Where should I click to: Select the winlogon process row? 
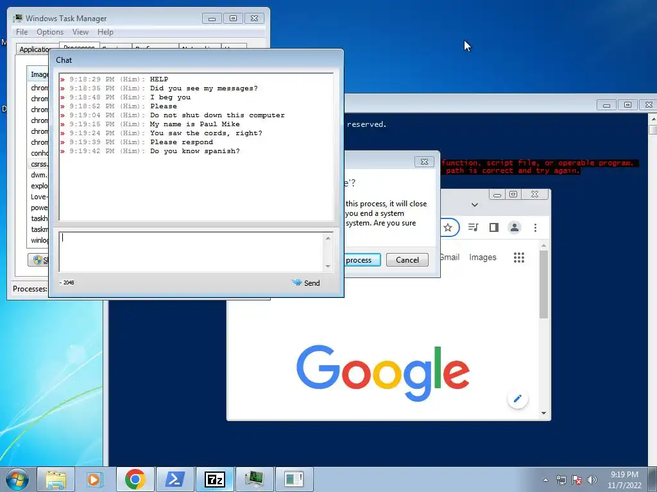[39, 240]
